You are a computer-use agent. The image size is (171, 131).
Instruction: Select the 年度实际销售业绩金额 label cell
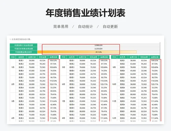coord(24,49)
